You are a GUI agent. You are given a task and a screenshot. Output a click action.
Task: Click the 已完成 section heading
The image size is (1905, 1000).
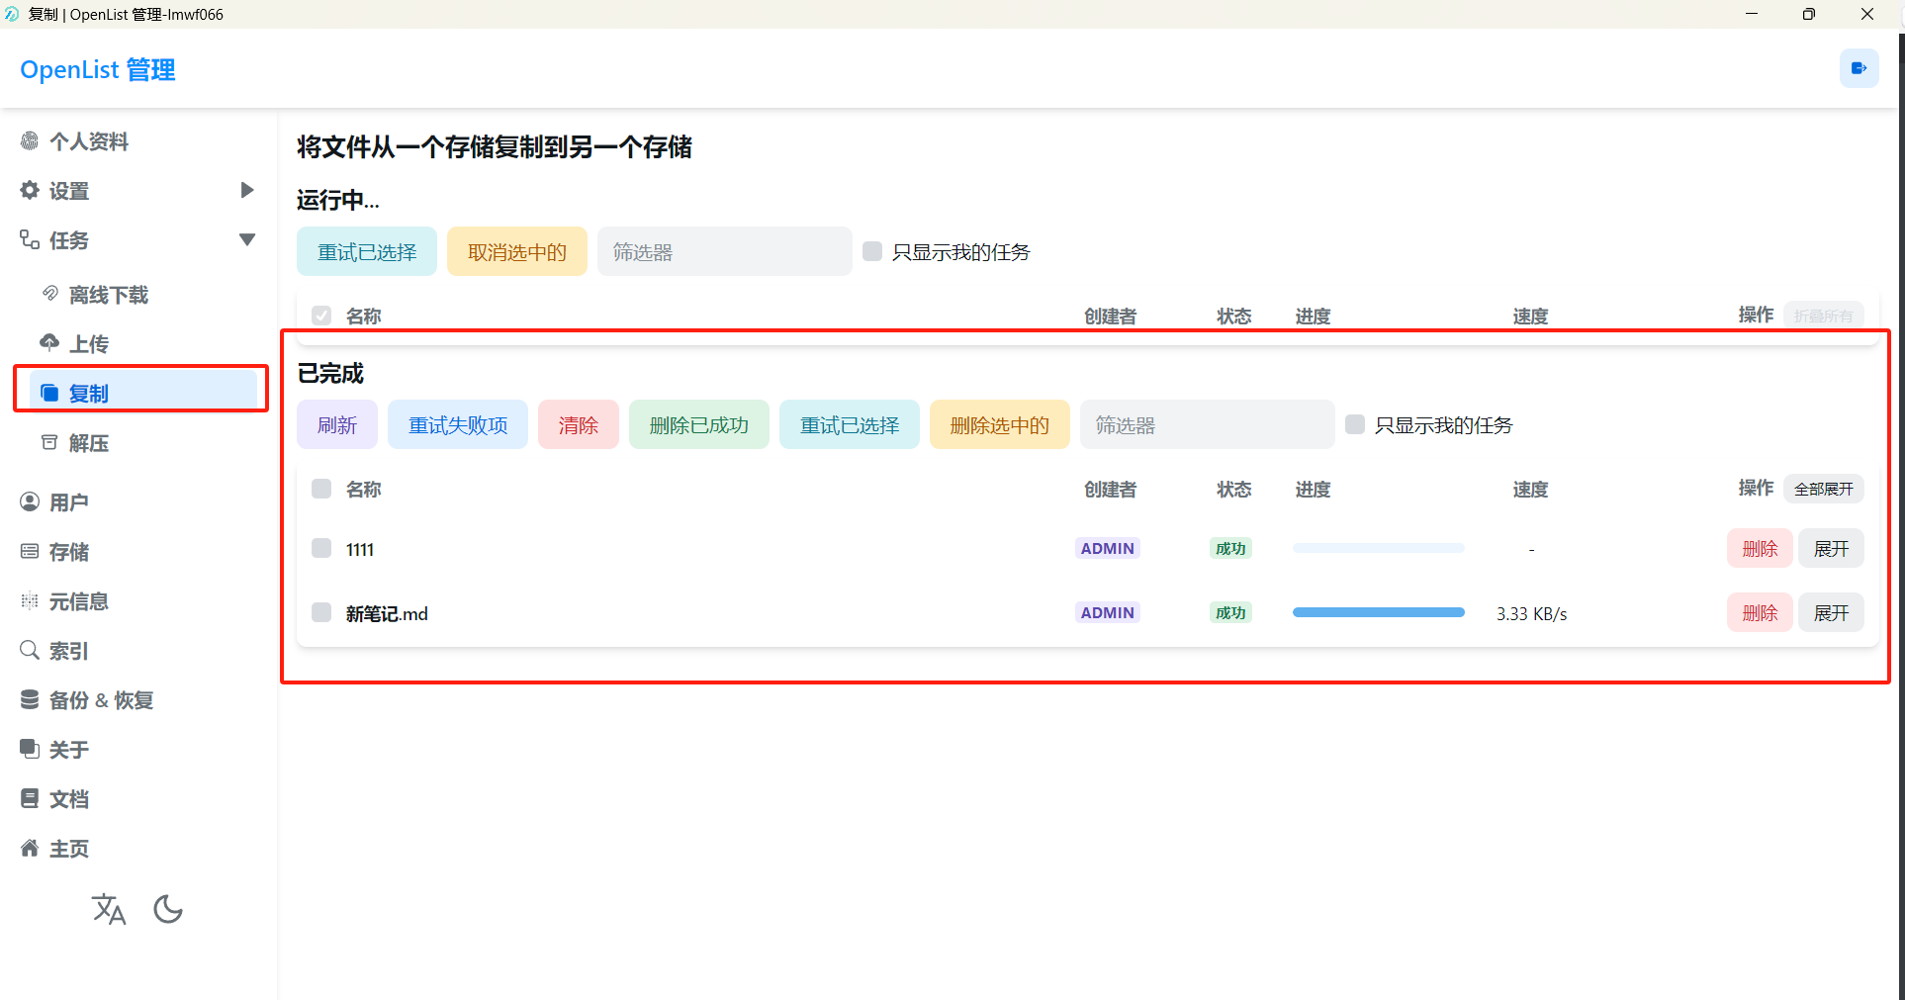[x=330, y=373]
